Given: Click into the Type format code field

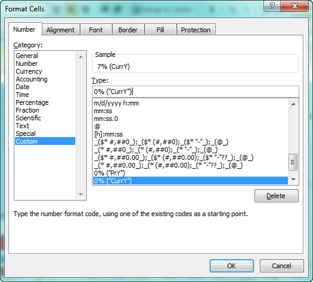Looking at the screenshot, I should click(195, 92).
